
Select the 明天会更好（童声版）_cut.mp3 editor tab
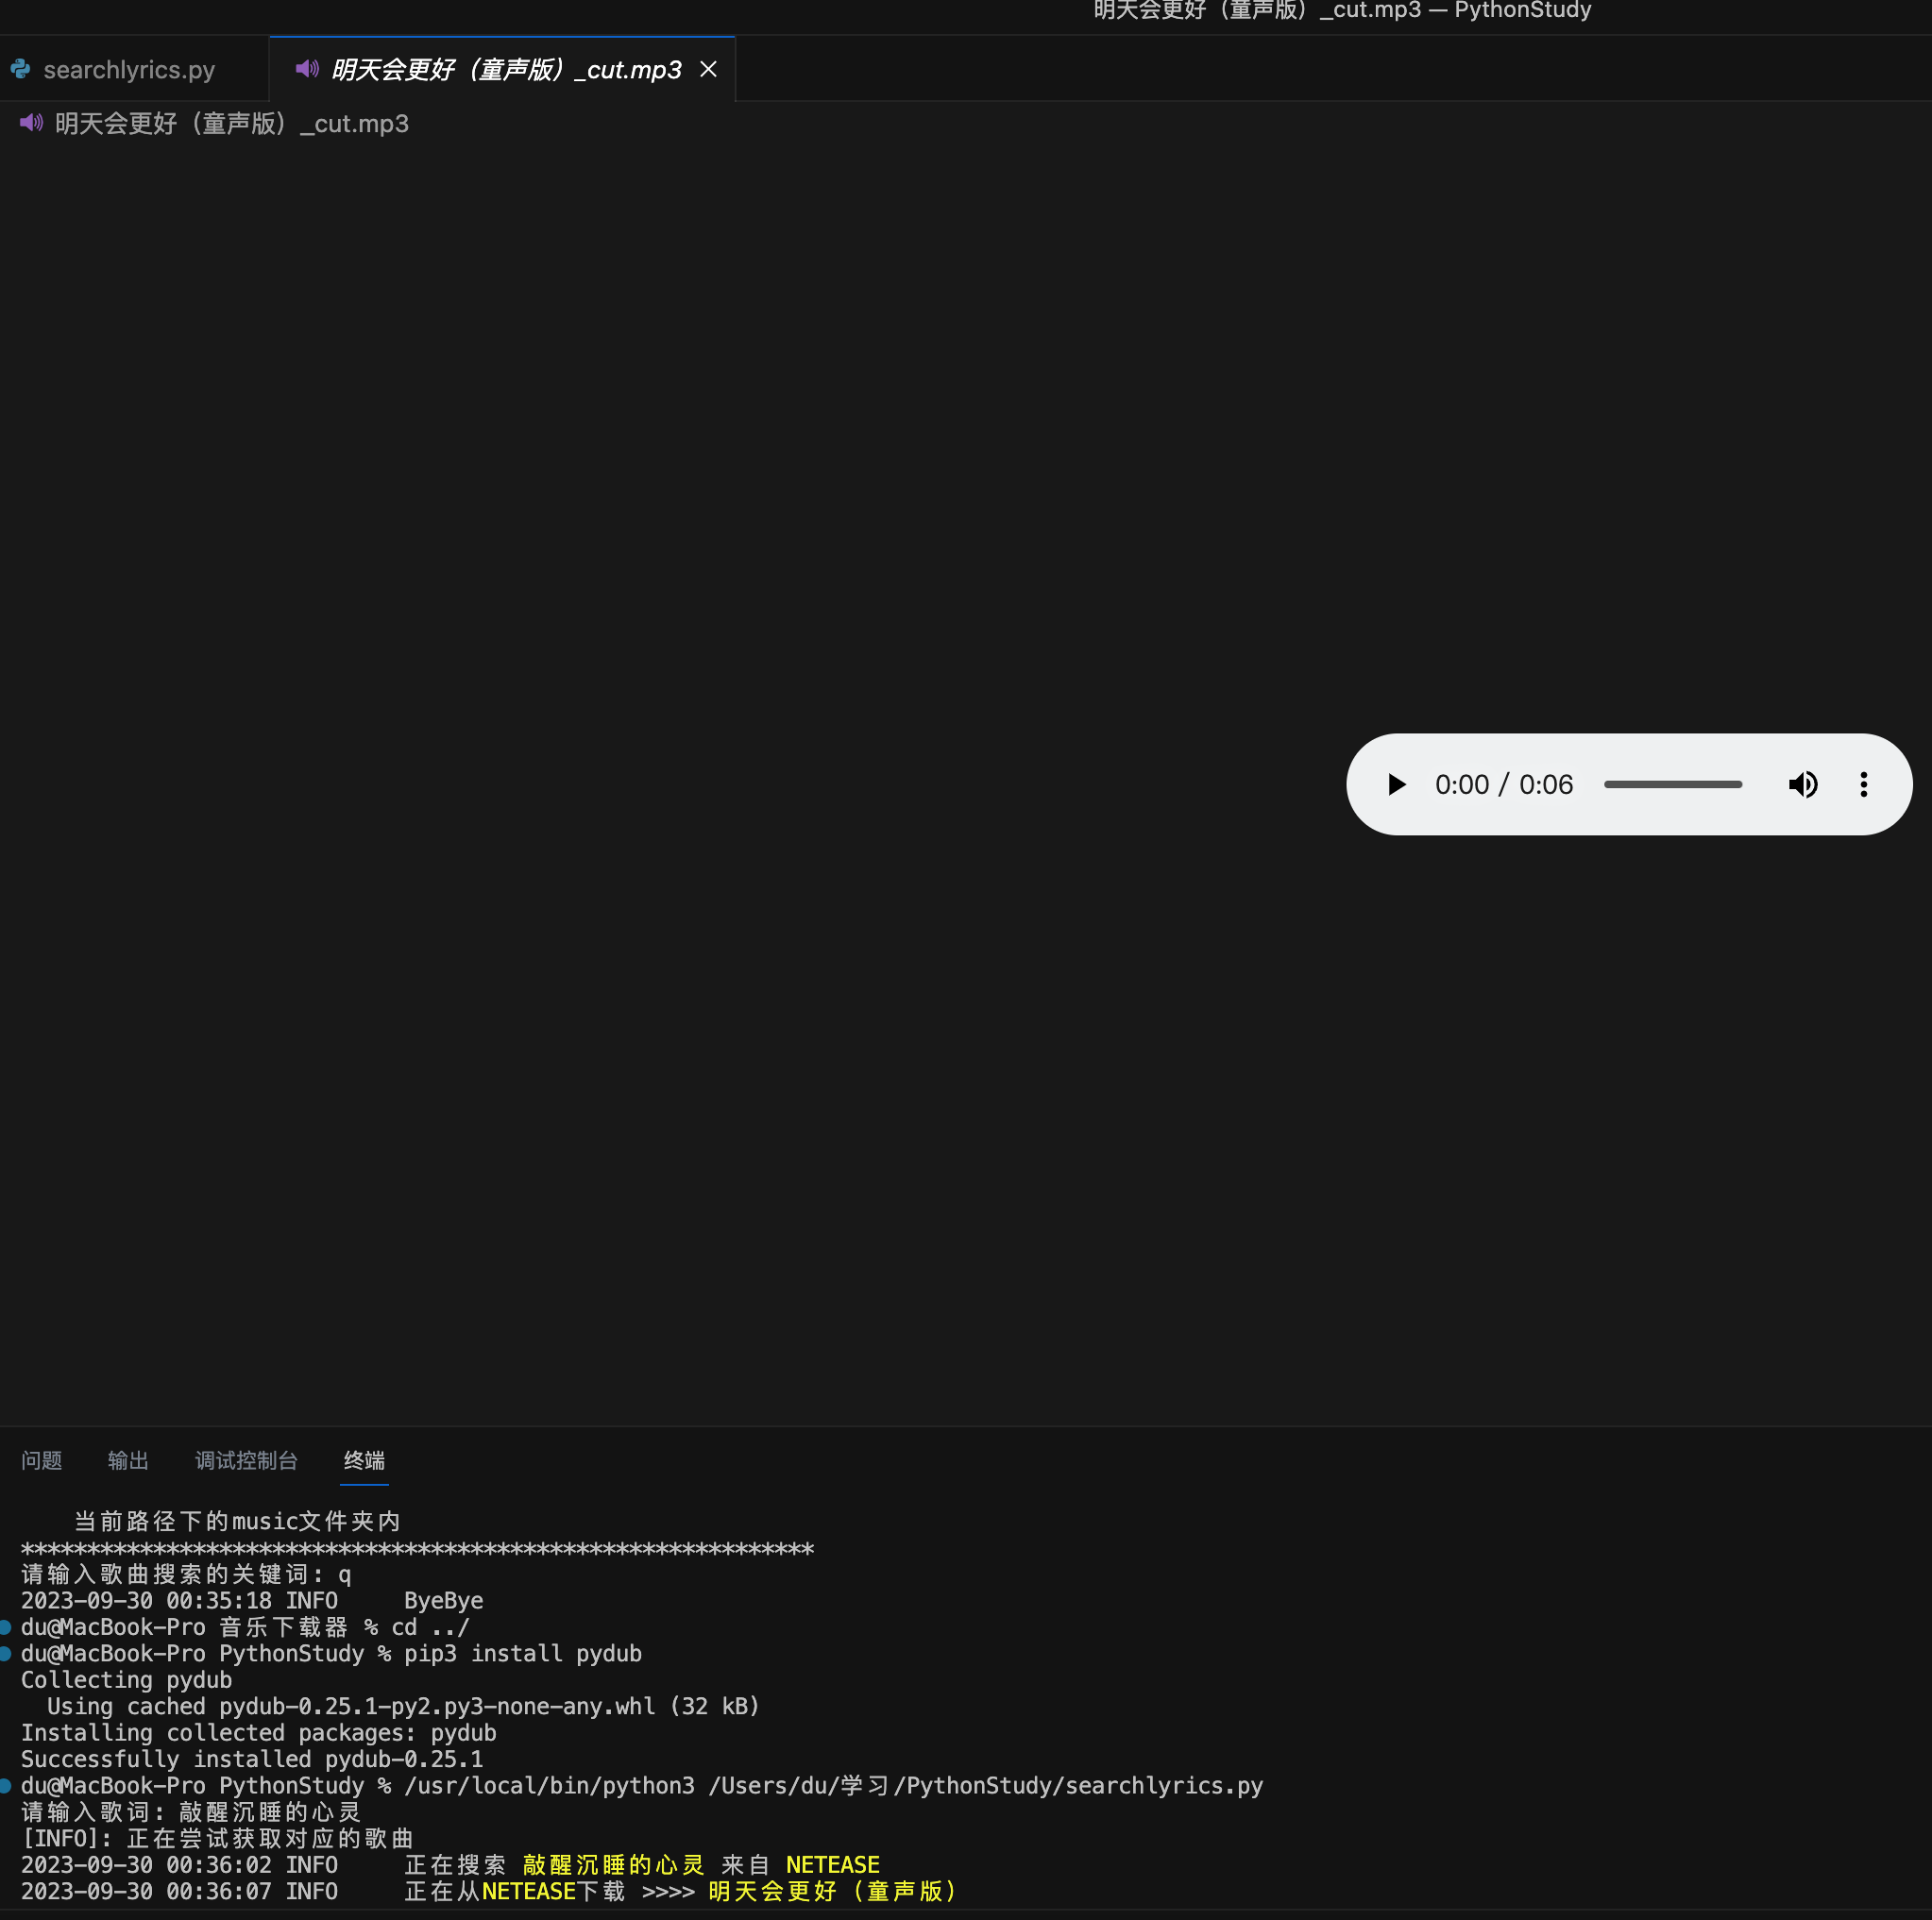coord(505,70)
